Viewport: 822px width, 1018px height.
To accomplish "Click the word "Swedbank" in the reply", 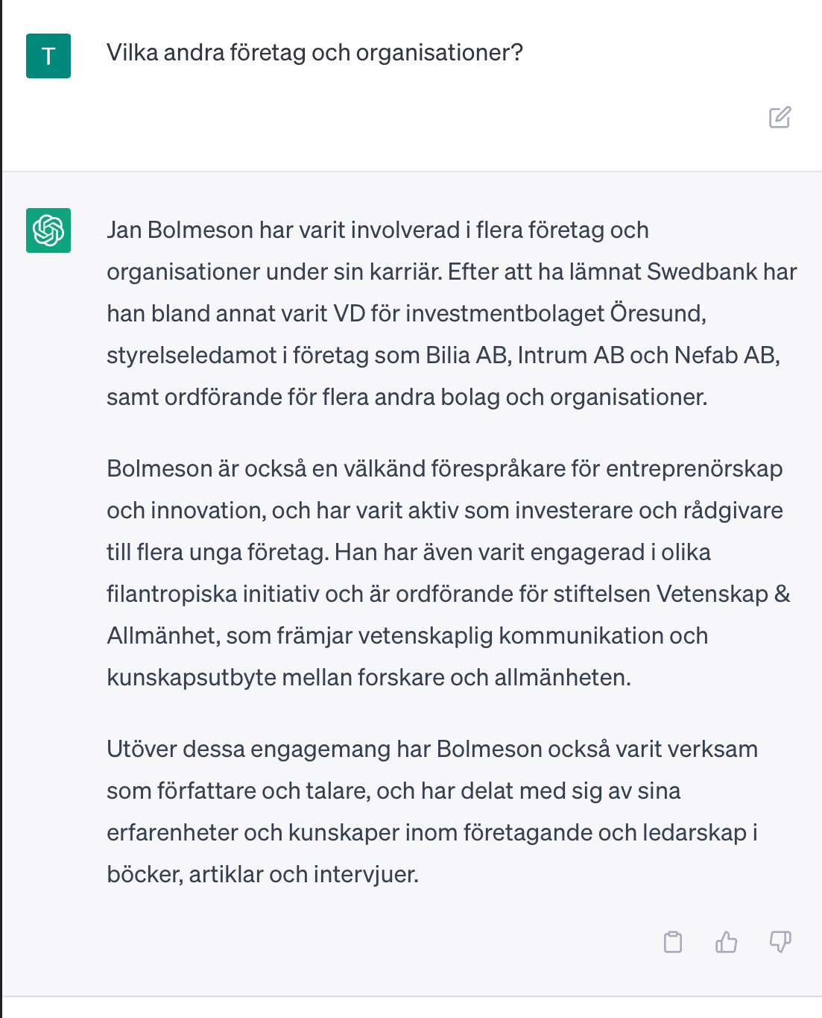I will point(692,271).
